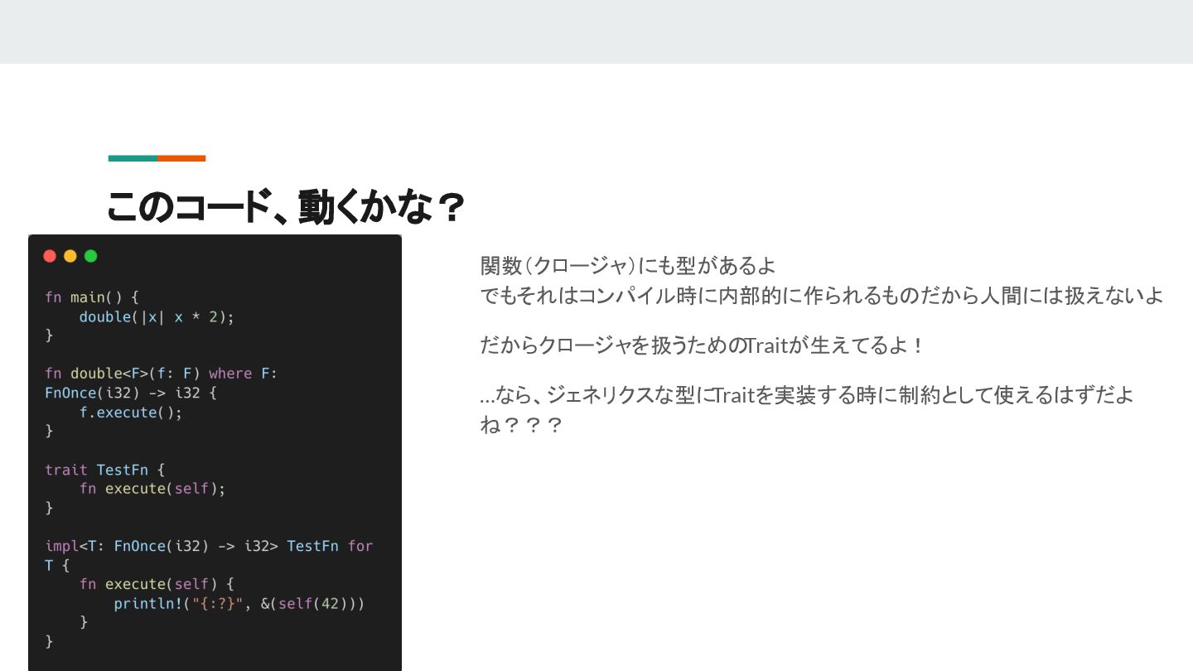Click the gray header banner at the top
The width and height of the screenshot is (1193, 671).
pyautogui.click(x=596, y=31)
